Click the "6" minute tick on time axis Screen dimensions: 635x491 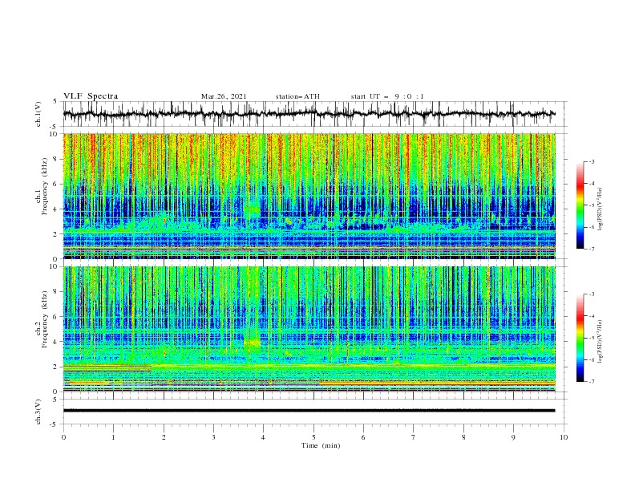click(363, 437)
